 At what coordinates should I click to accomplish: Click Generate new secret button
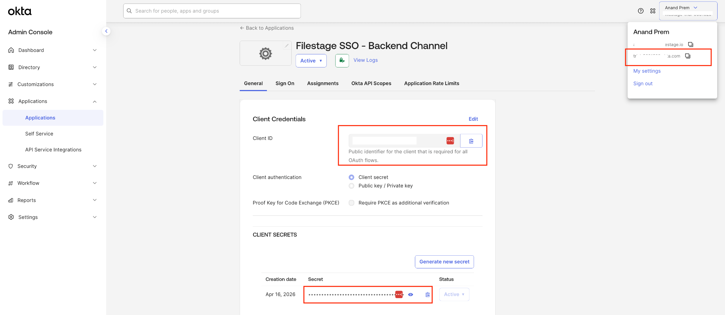(444, 262)
